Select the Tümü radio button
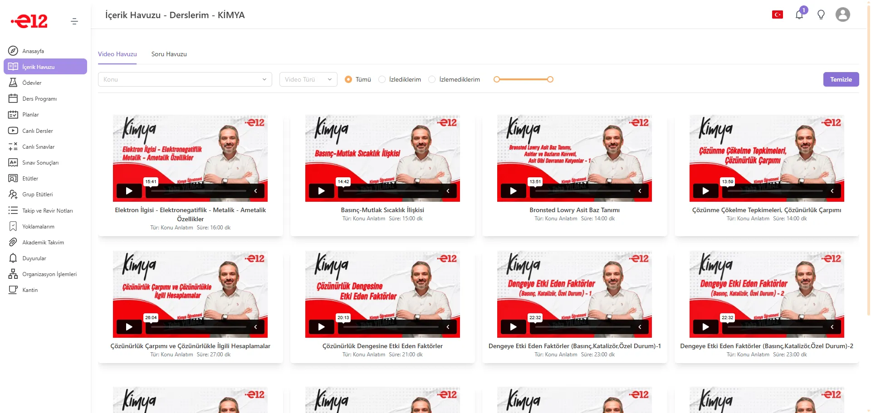The height and width of the screenshot is (413, 871). 348,80
